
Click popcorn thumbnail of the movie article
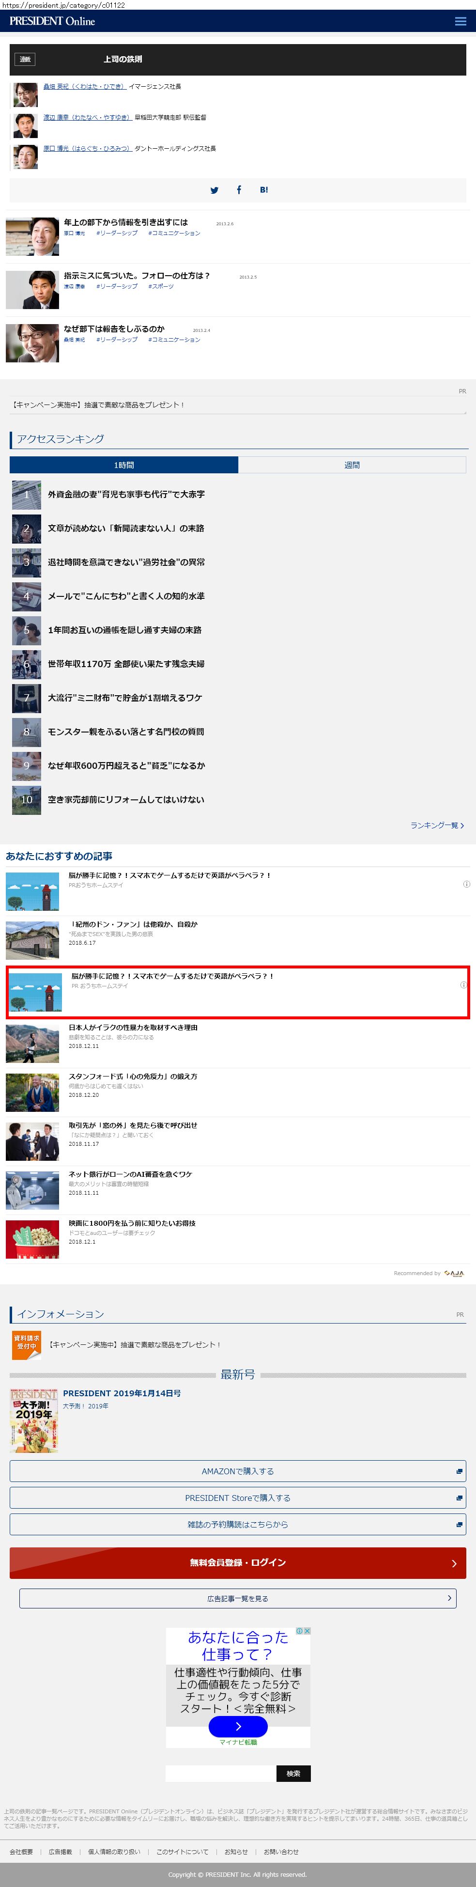click(32, 1239)
